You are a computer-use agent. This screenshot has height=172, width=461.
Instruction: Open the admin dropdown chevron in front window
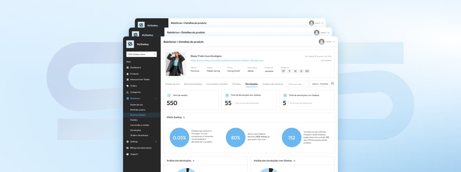coord(334,42)
